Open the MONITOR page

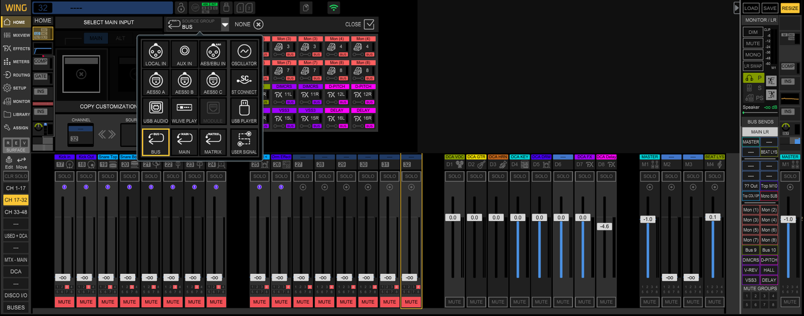15,101
